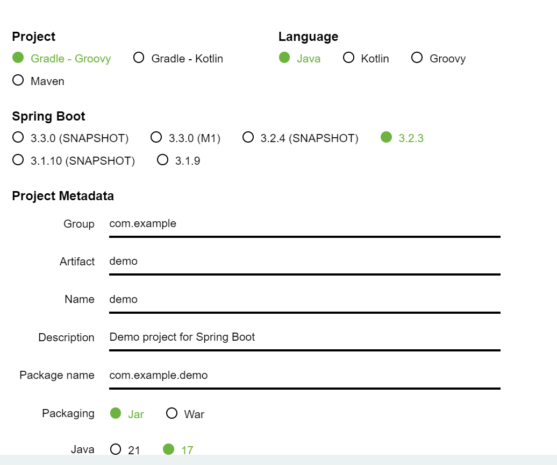Click the Package name label
The height and width of the screenshot is (465, 557).
57,376
